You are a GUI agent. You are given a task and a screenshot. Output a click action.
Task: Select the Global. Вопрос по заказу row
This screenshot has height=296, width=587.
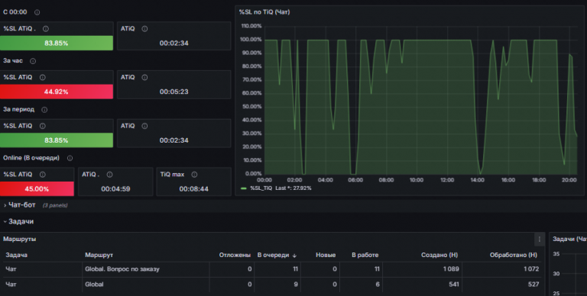272,269
